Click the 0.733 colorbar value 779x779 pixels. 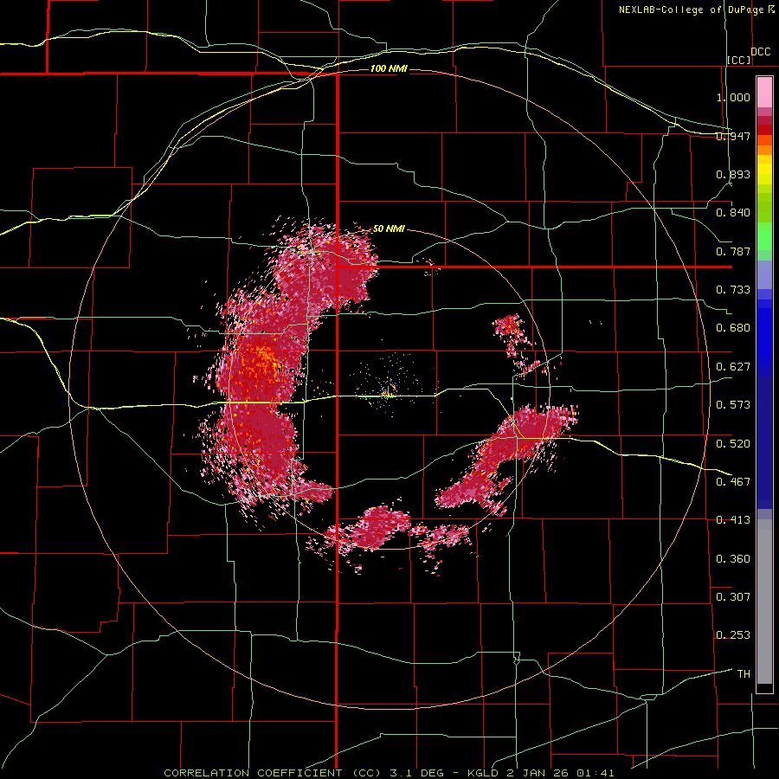(x=733, y=290)
